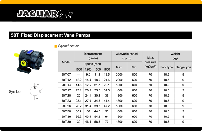Select model cell '50T-23'
202x131 pixels.
(x=66, y=101)
